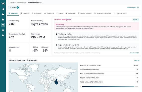The height and width of the screenshot is (92, 142).
Task: Click the Active Job Posts value 11
Action: 10,50
